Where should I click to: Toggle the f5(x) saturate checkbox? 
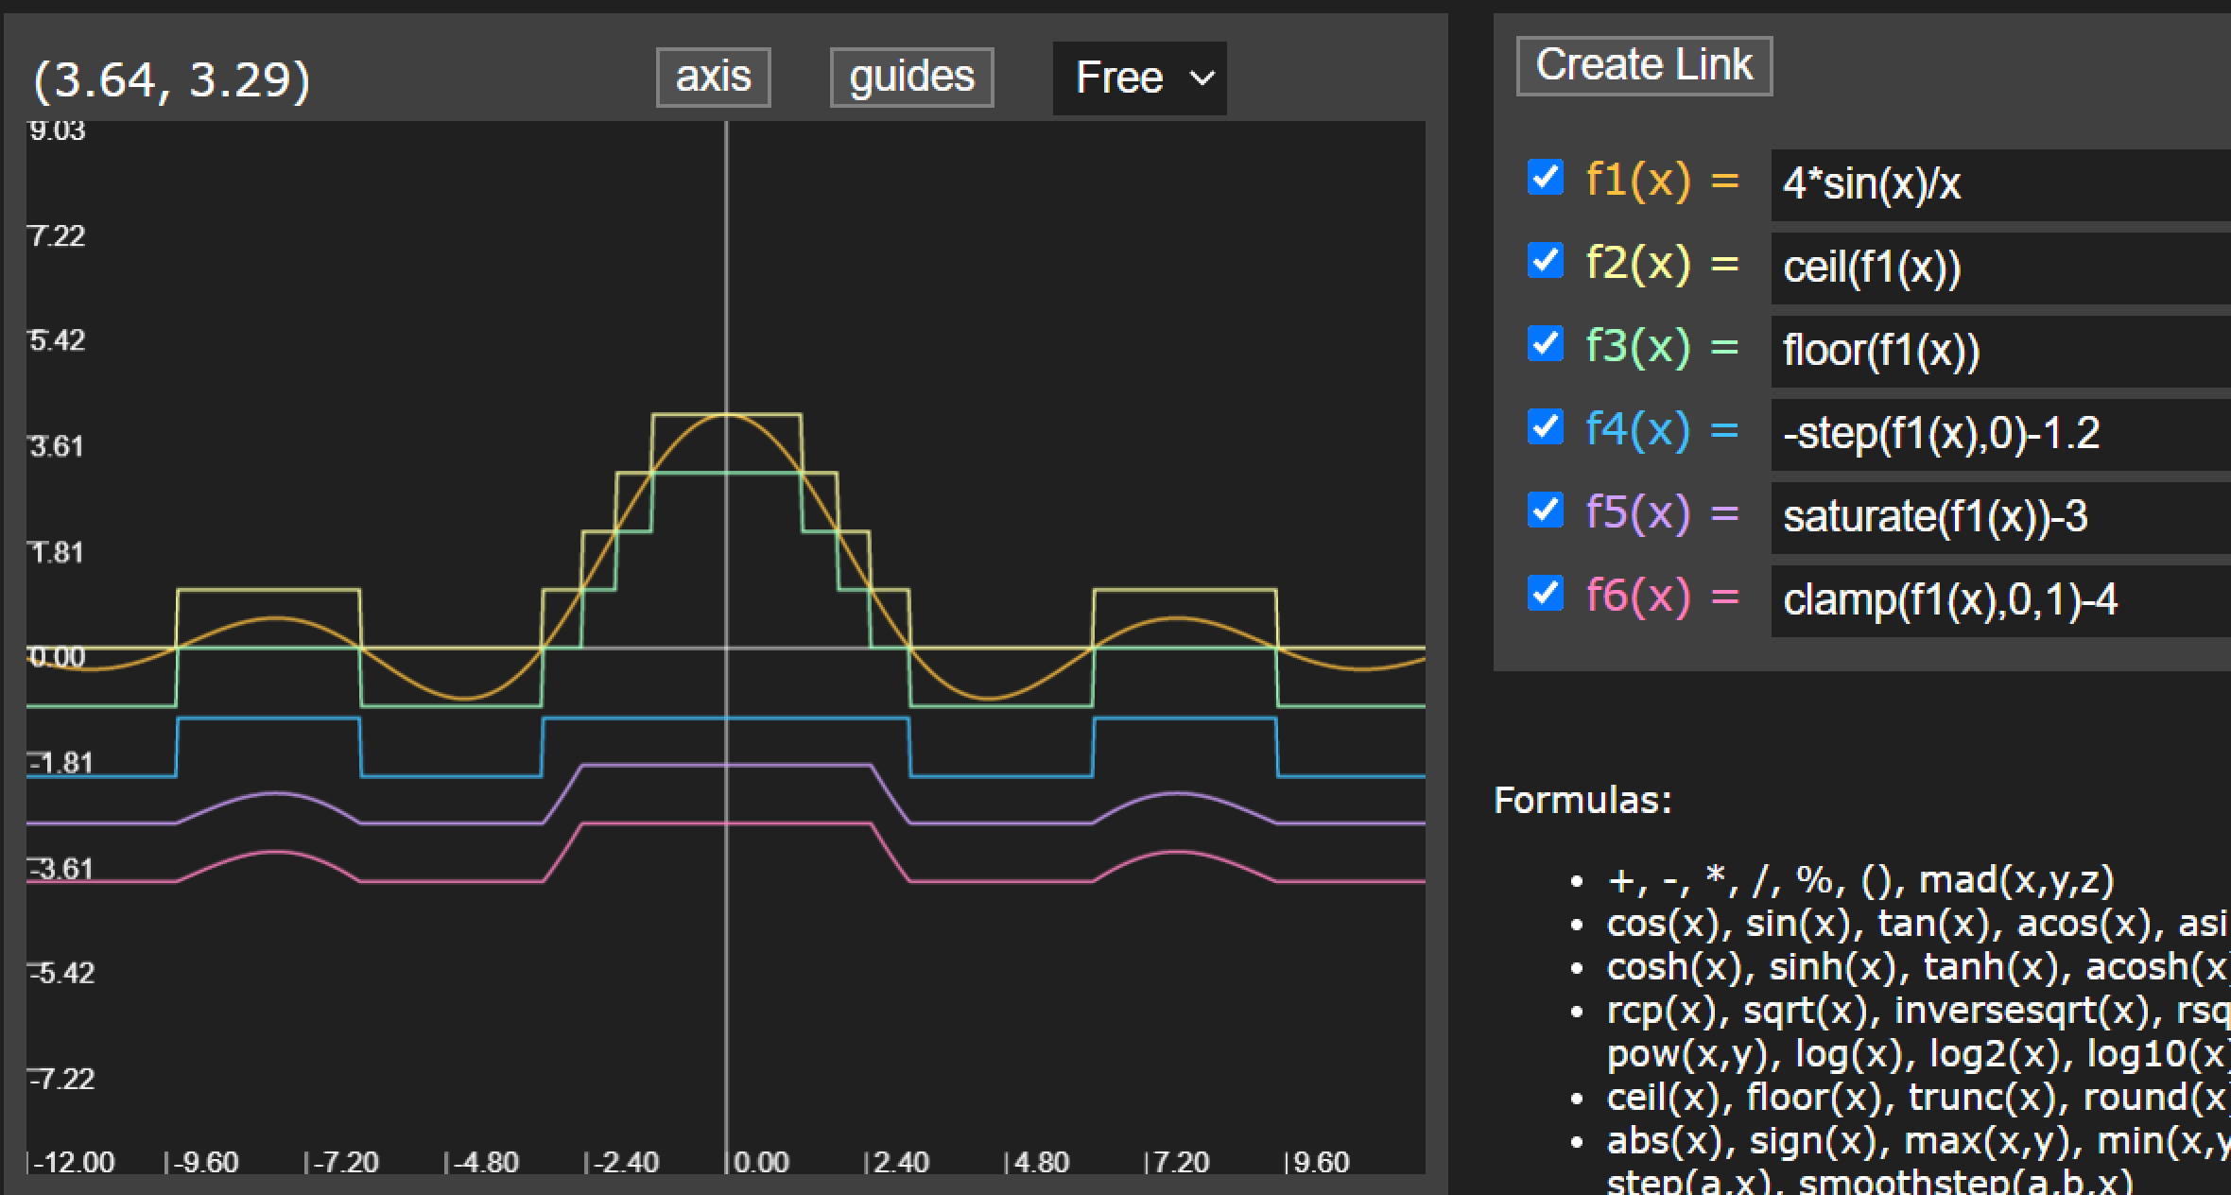(1545, 510)
